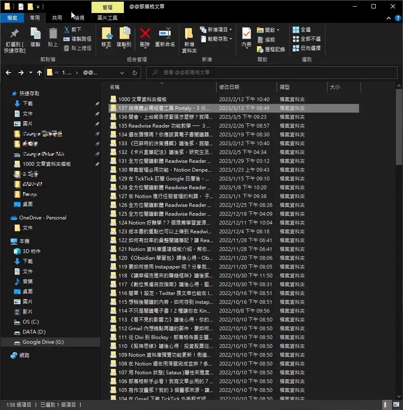This screenshot has height=410, width=403.
Task: Open the Picture Tools (圖片工具) tab
Action: pos(107,18)
